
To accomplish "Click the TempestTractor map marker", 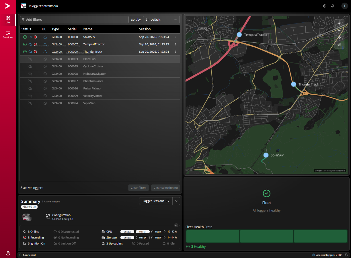I will pos(239,35).
